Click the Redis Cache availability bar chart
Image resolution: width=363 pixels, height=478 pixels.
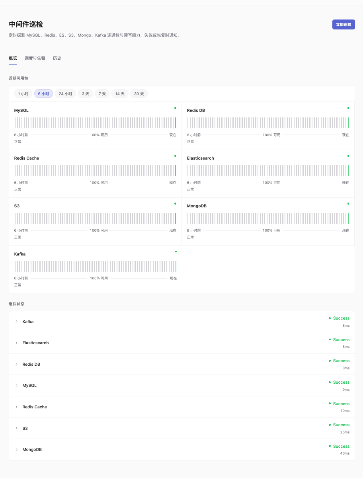pyautogui.click(x=96, y=170)
